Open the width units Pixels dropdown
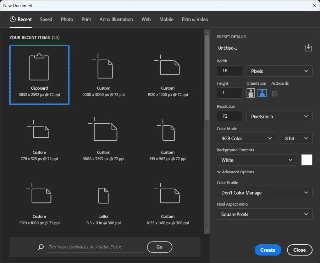The image size is (320, 263). 279,71
